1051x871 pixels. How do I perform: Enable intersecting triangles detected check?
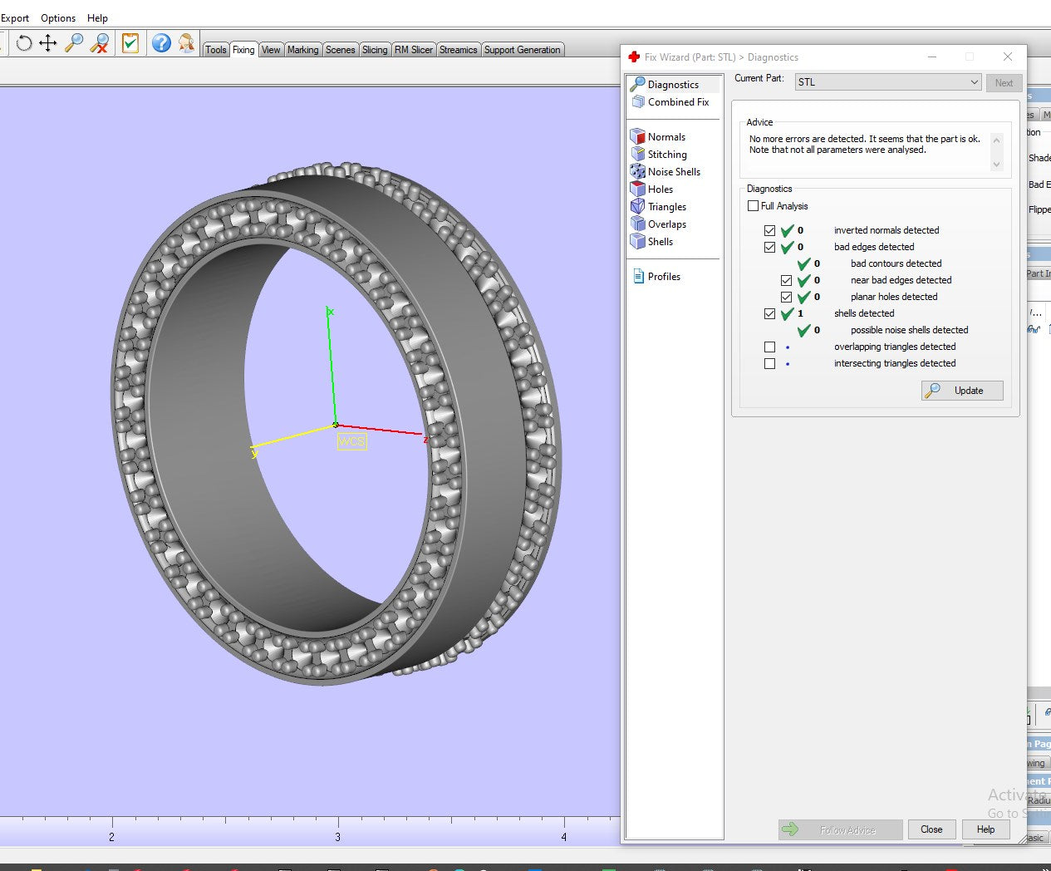click(770, 364)
